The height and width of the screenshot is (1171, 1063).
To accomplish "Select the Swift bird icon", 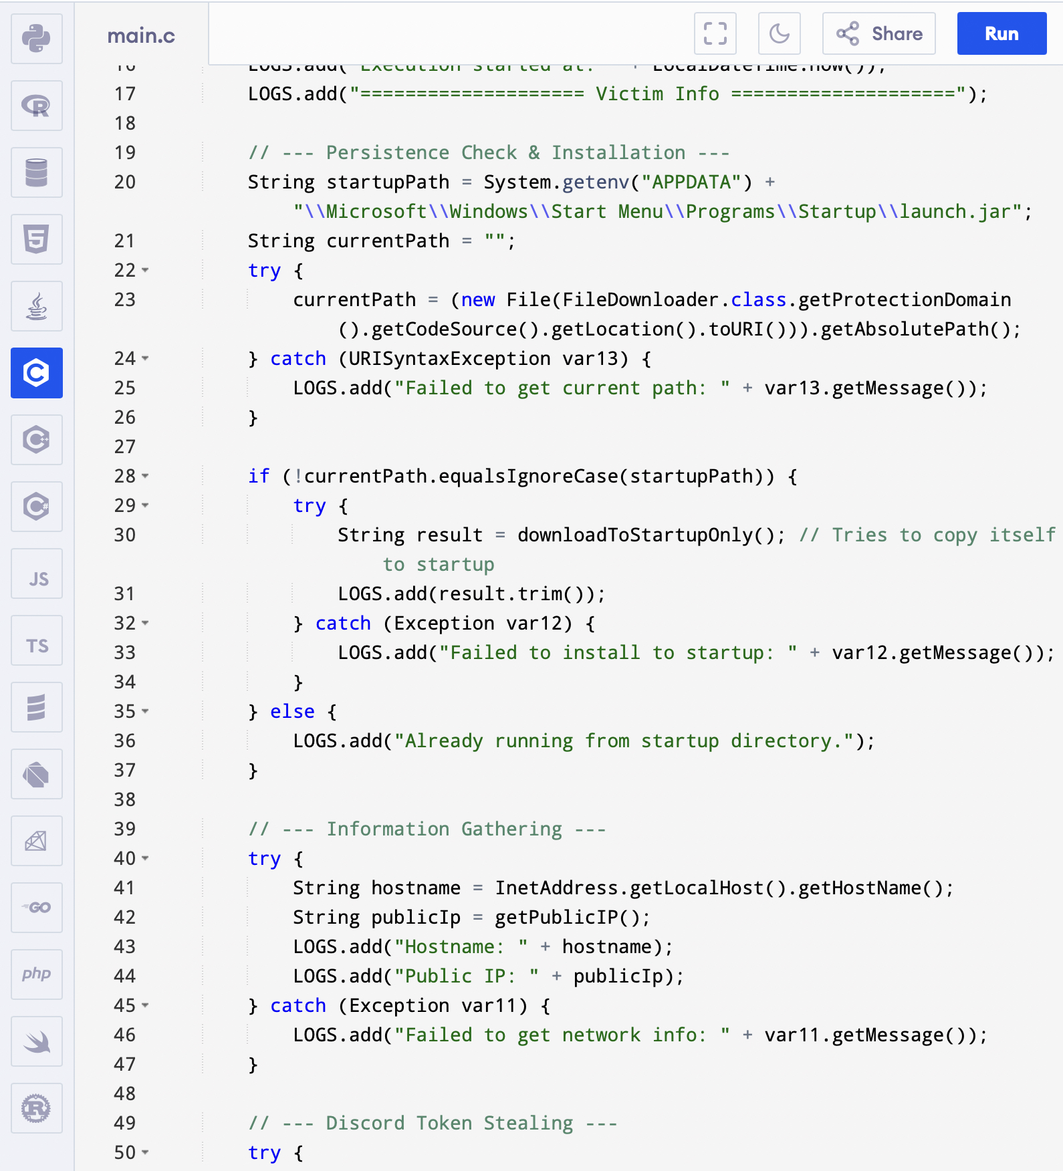I will 37,1041.
